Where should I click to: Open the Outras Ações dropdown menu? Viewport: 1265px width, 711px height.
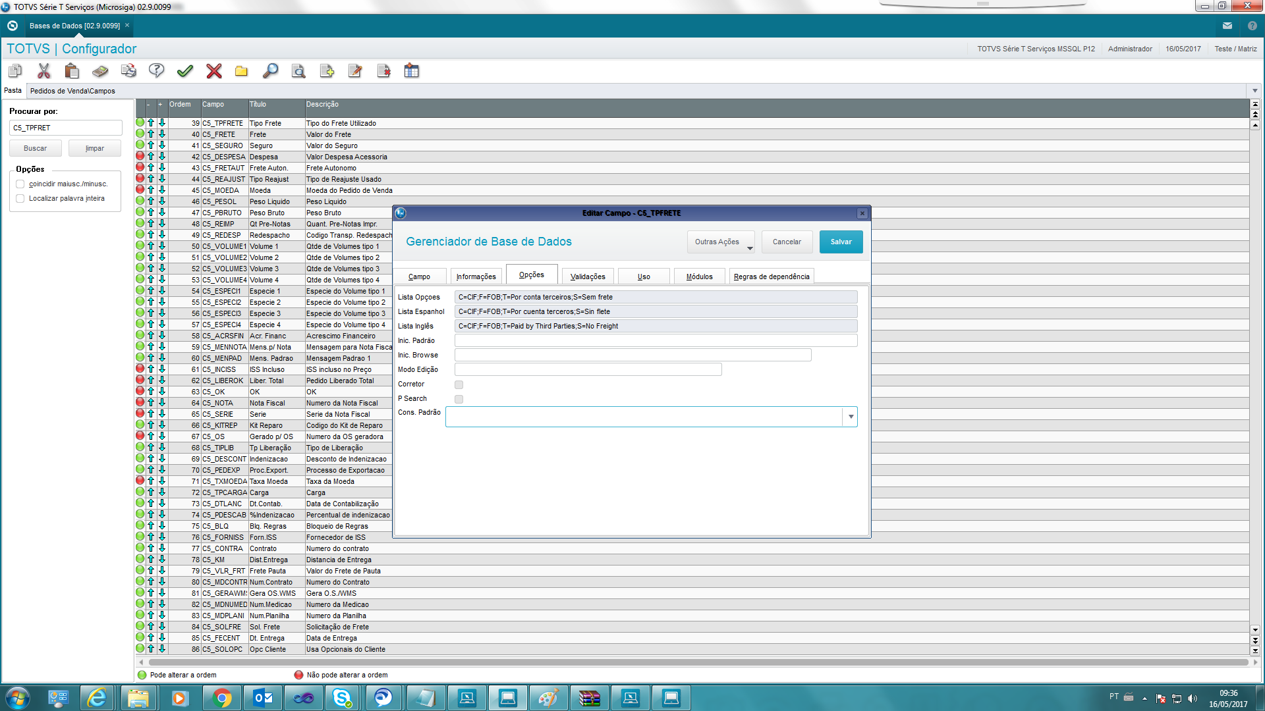click(721, 242)
